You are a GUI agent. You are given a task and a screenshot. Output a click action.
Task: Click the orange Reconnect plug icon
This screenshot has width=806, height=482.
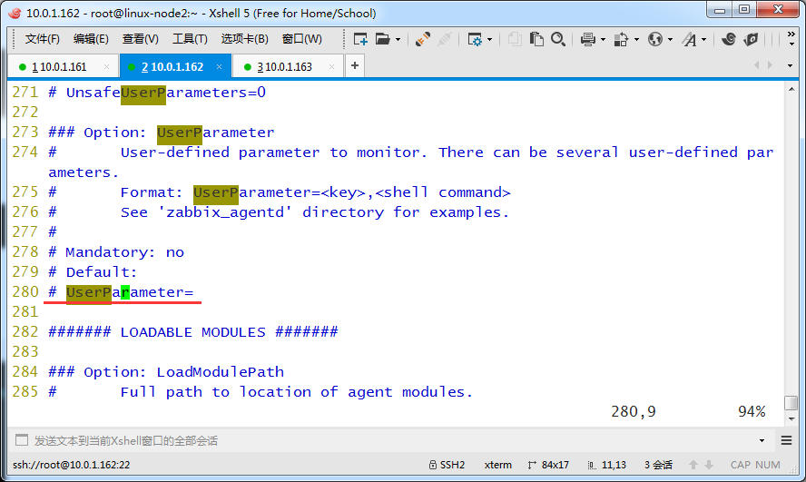click(423, 39)
